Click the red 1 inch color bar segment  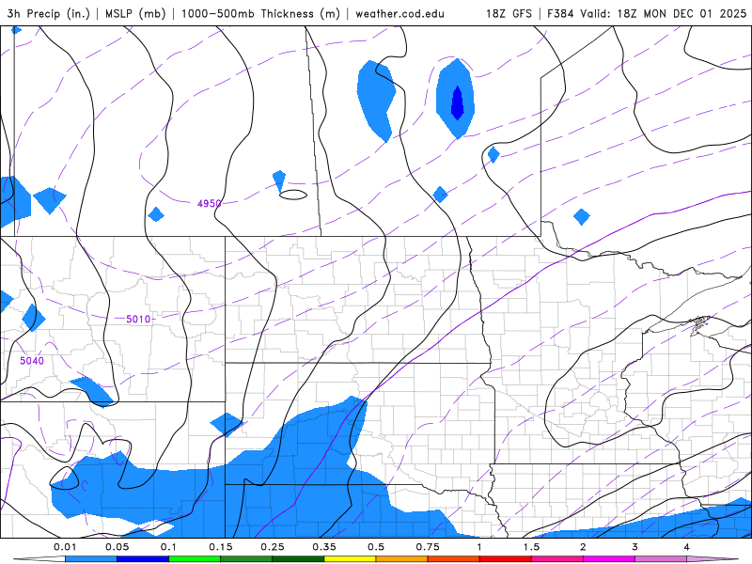pyautogui.click(x=506, y=559)
